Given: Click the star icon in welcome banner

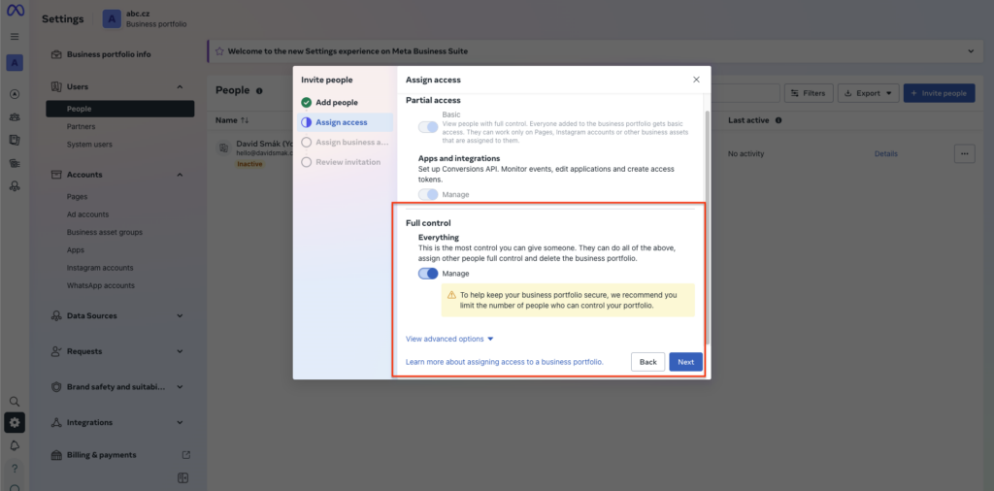Looking at the screenshot, I should pos(219,51).
